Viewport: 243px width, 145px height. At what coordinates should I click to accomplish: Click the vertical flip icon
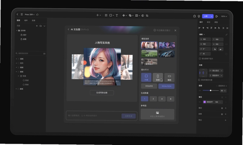point(221,49)
